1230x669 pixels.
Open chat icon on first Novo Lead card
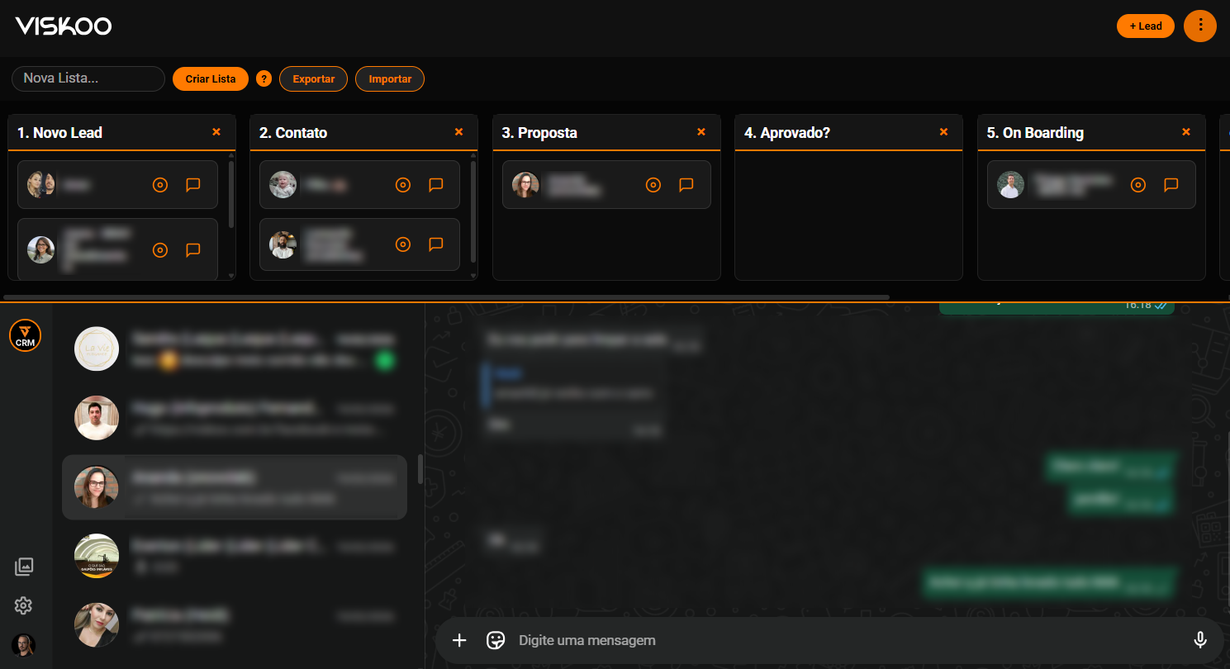coord(193,185)
